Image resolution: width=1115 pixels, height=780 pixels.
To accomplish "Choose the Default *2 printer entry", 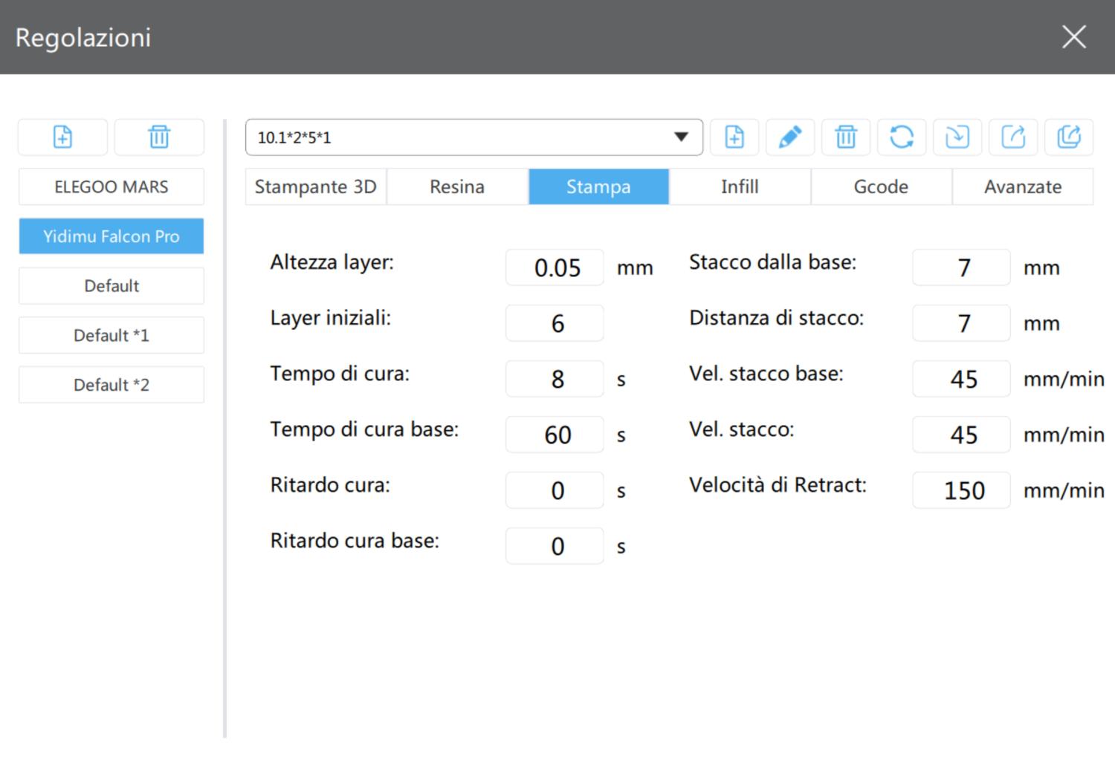I will point(111,385).
